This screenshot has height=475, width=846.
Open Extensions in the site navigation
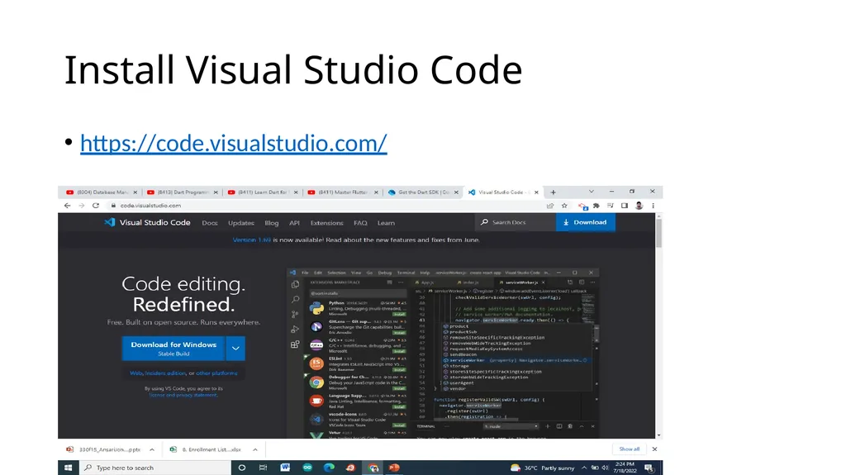tap(326, 223)
